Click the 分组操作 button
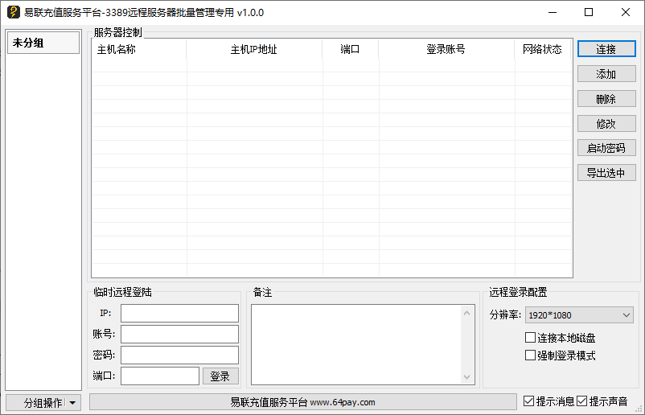645x415 pixels. tap(43, 403)
